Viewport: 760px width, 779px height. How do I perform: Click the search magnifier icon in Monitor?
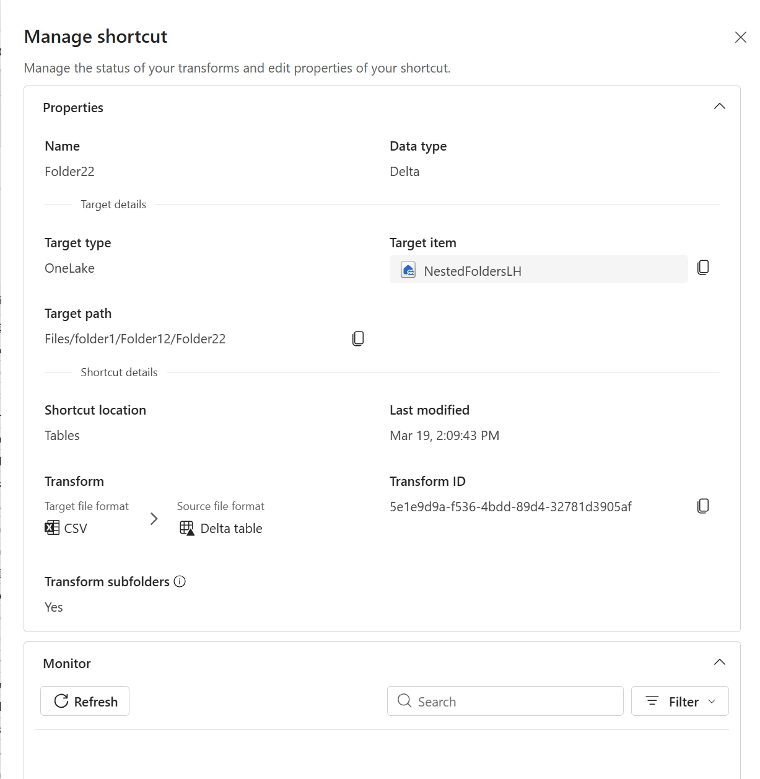pos(404,701)
